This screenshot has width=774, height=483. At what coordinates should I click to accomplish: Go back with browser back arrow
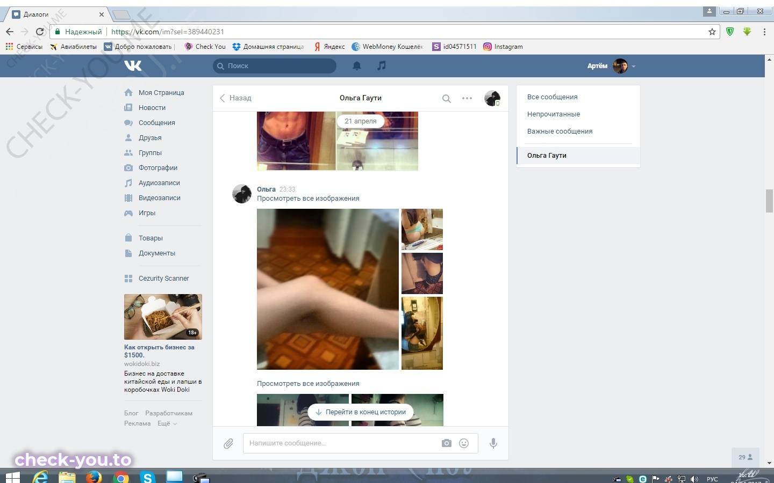click(10, 32)
